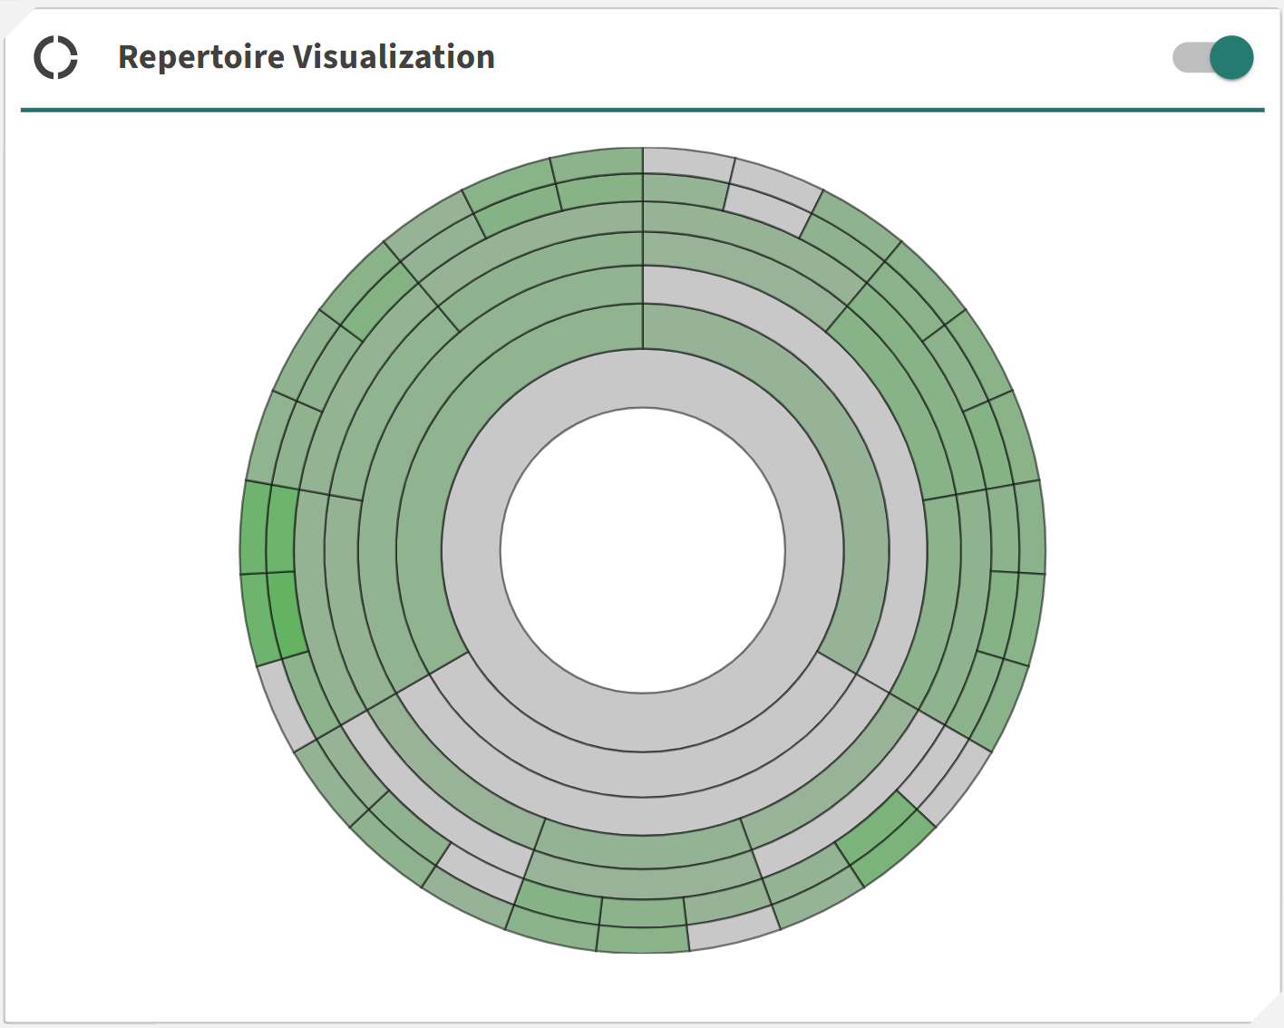Click the white center hole of the sunburst
Image resolution: width=1284 pixels, height=1028 pixels.
(x=643, y=550)
